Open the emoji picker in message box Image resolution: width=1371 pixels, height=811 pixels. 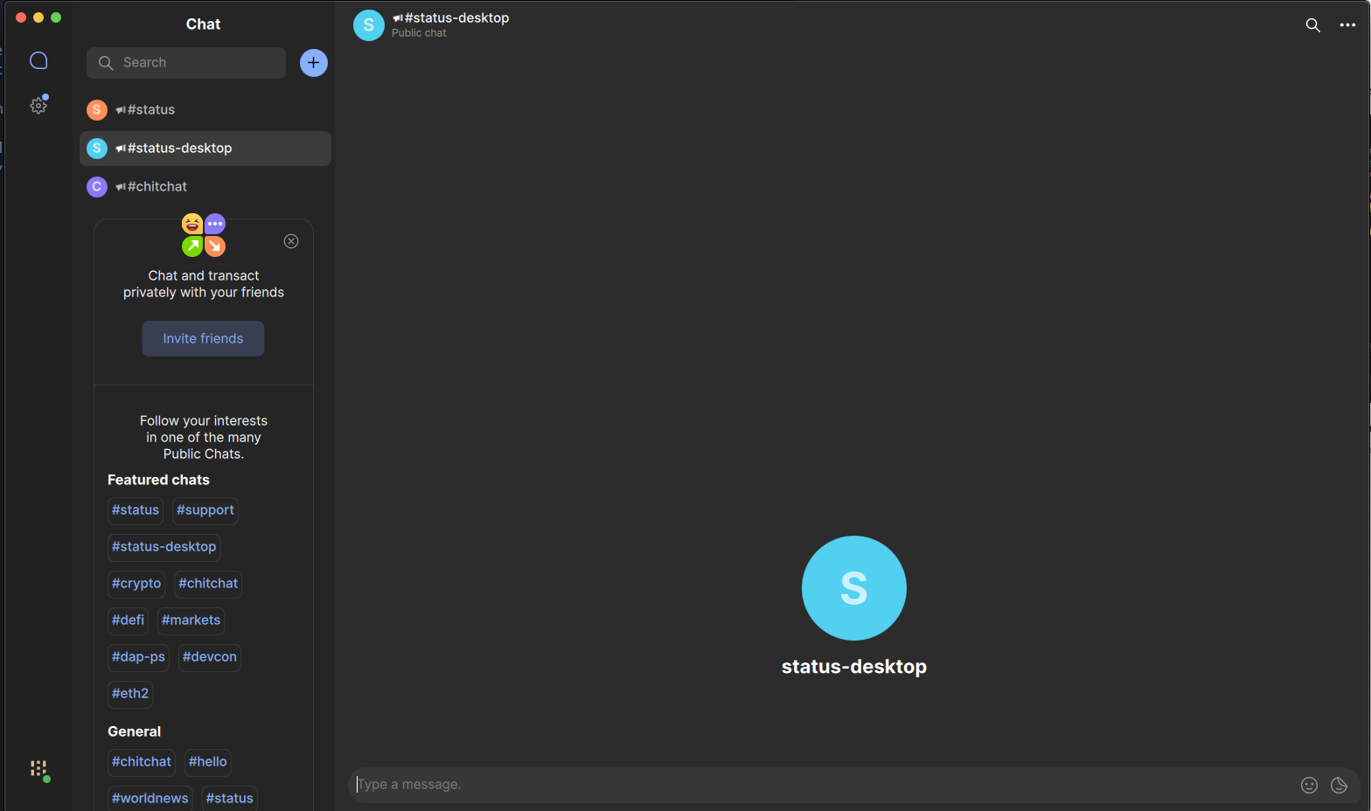pos(1309,785)
